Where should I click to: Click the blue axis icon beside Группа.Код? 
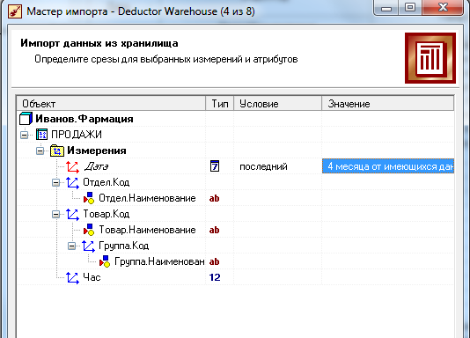click(x=88, y=246)
